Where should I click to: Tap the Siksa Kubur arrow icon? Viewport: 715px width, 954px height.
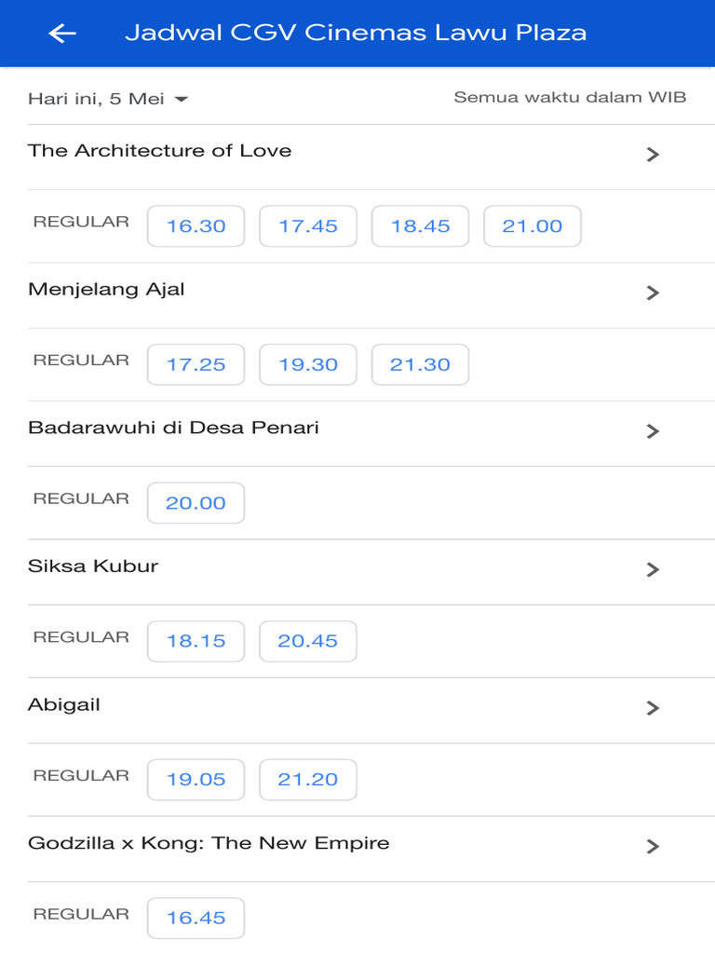[653, 569]
